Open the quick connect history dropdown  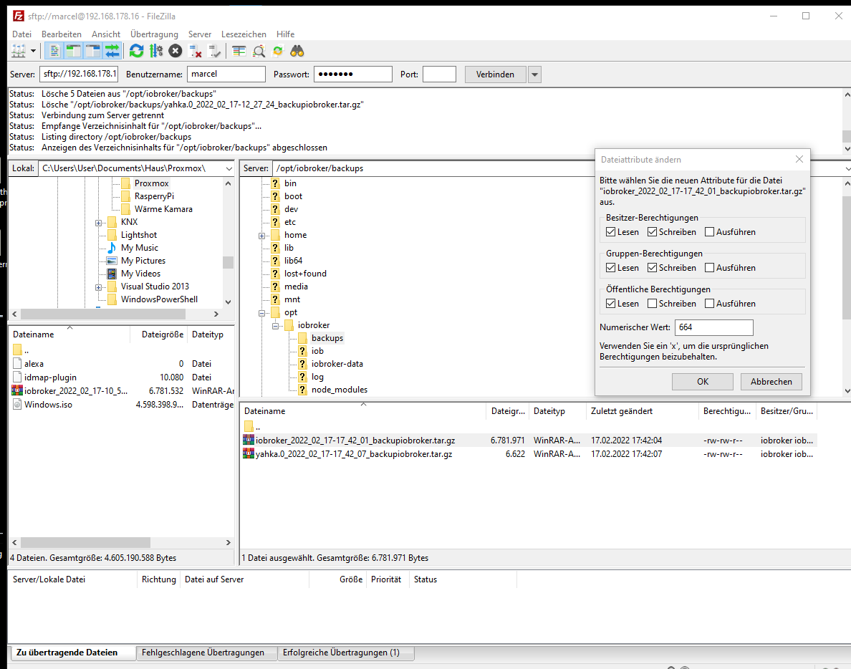534,74
